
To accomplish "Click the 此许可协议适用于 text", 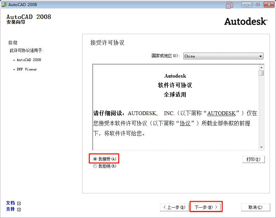I will 27,51.
